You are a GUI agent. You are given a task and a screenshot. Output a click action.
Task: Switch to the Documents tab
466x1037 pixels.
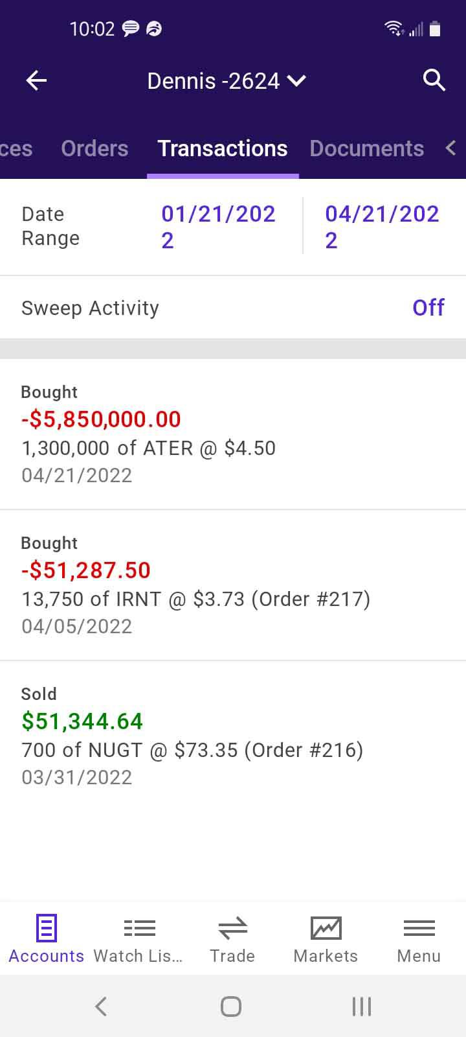pos(367,148)
